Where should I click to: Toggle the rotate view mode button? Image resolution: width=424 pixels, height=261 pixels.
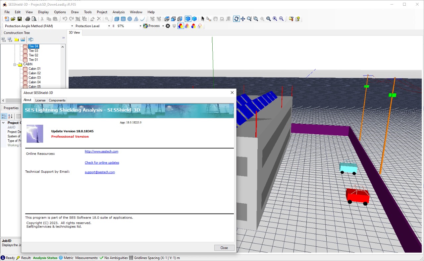coord(236,19)
